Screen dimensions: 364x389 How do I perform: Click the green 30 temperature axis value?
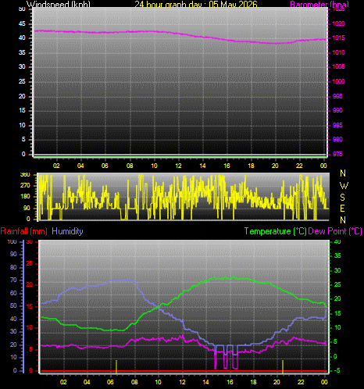[337, 270]
